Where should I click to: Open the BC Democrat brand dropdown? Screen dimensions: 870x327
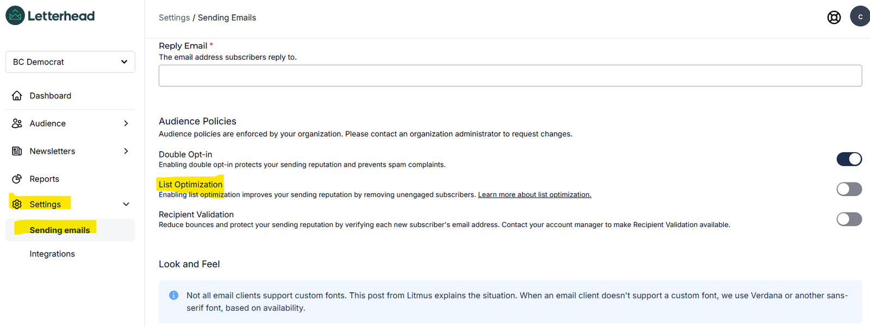(x=70, y=62)
